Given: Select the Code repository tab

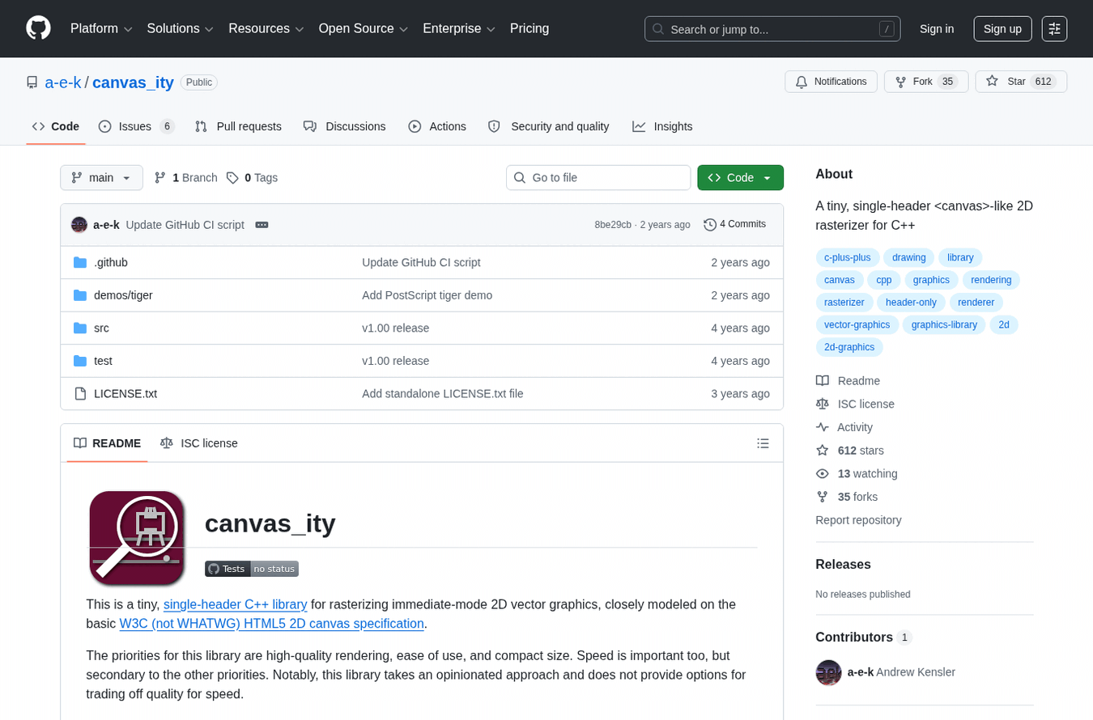Looking at the screenshot, I should [56, 126].
